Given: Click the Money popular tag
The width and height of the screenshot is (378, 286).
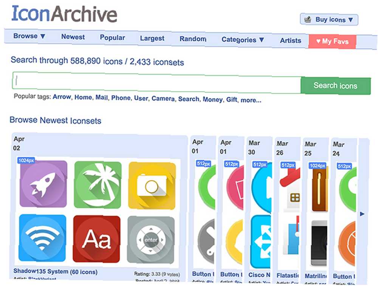Looking at the screenshot, I should pyautogui.click(x=212, y=99).
